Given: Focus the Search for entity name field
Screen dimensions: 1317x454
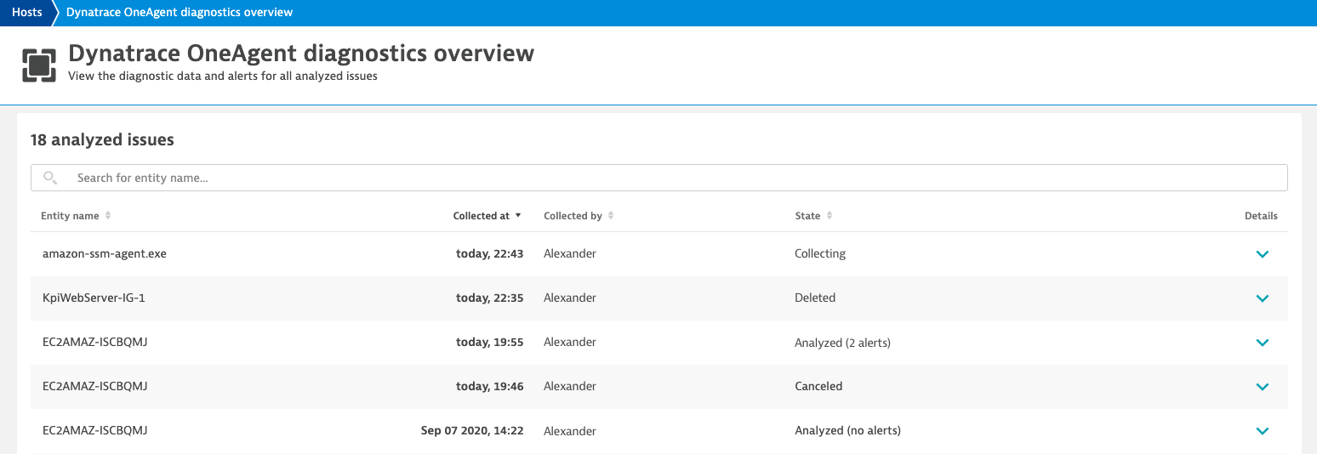Looking at the screenshot, I should click(x=659, y=178).
